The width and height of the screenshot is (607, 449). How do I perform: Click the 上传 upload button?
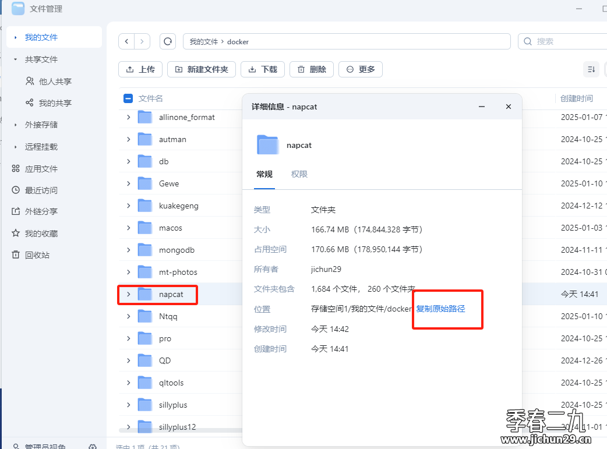pyautogui.click(x=140, y=69)
